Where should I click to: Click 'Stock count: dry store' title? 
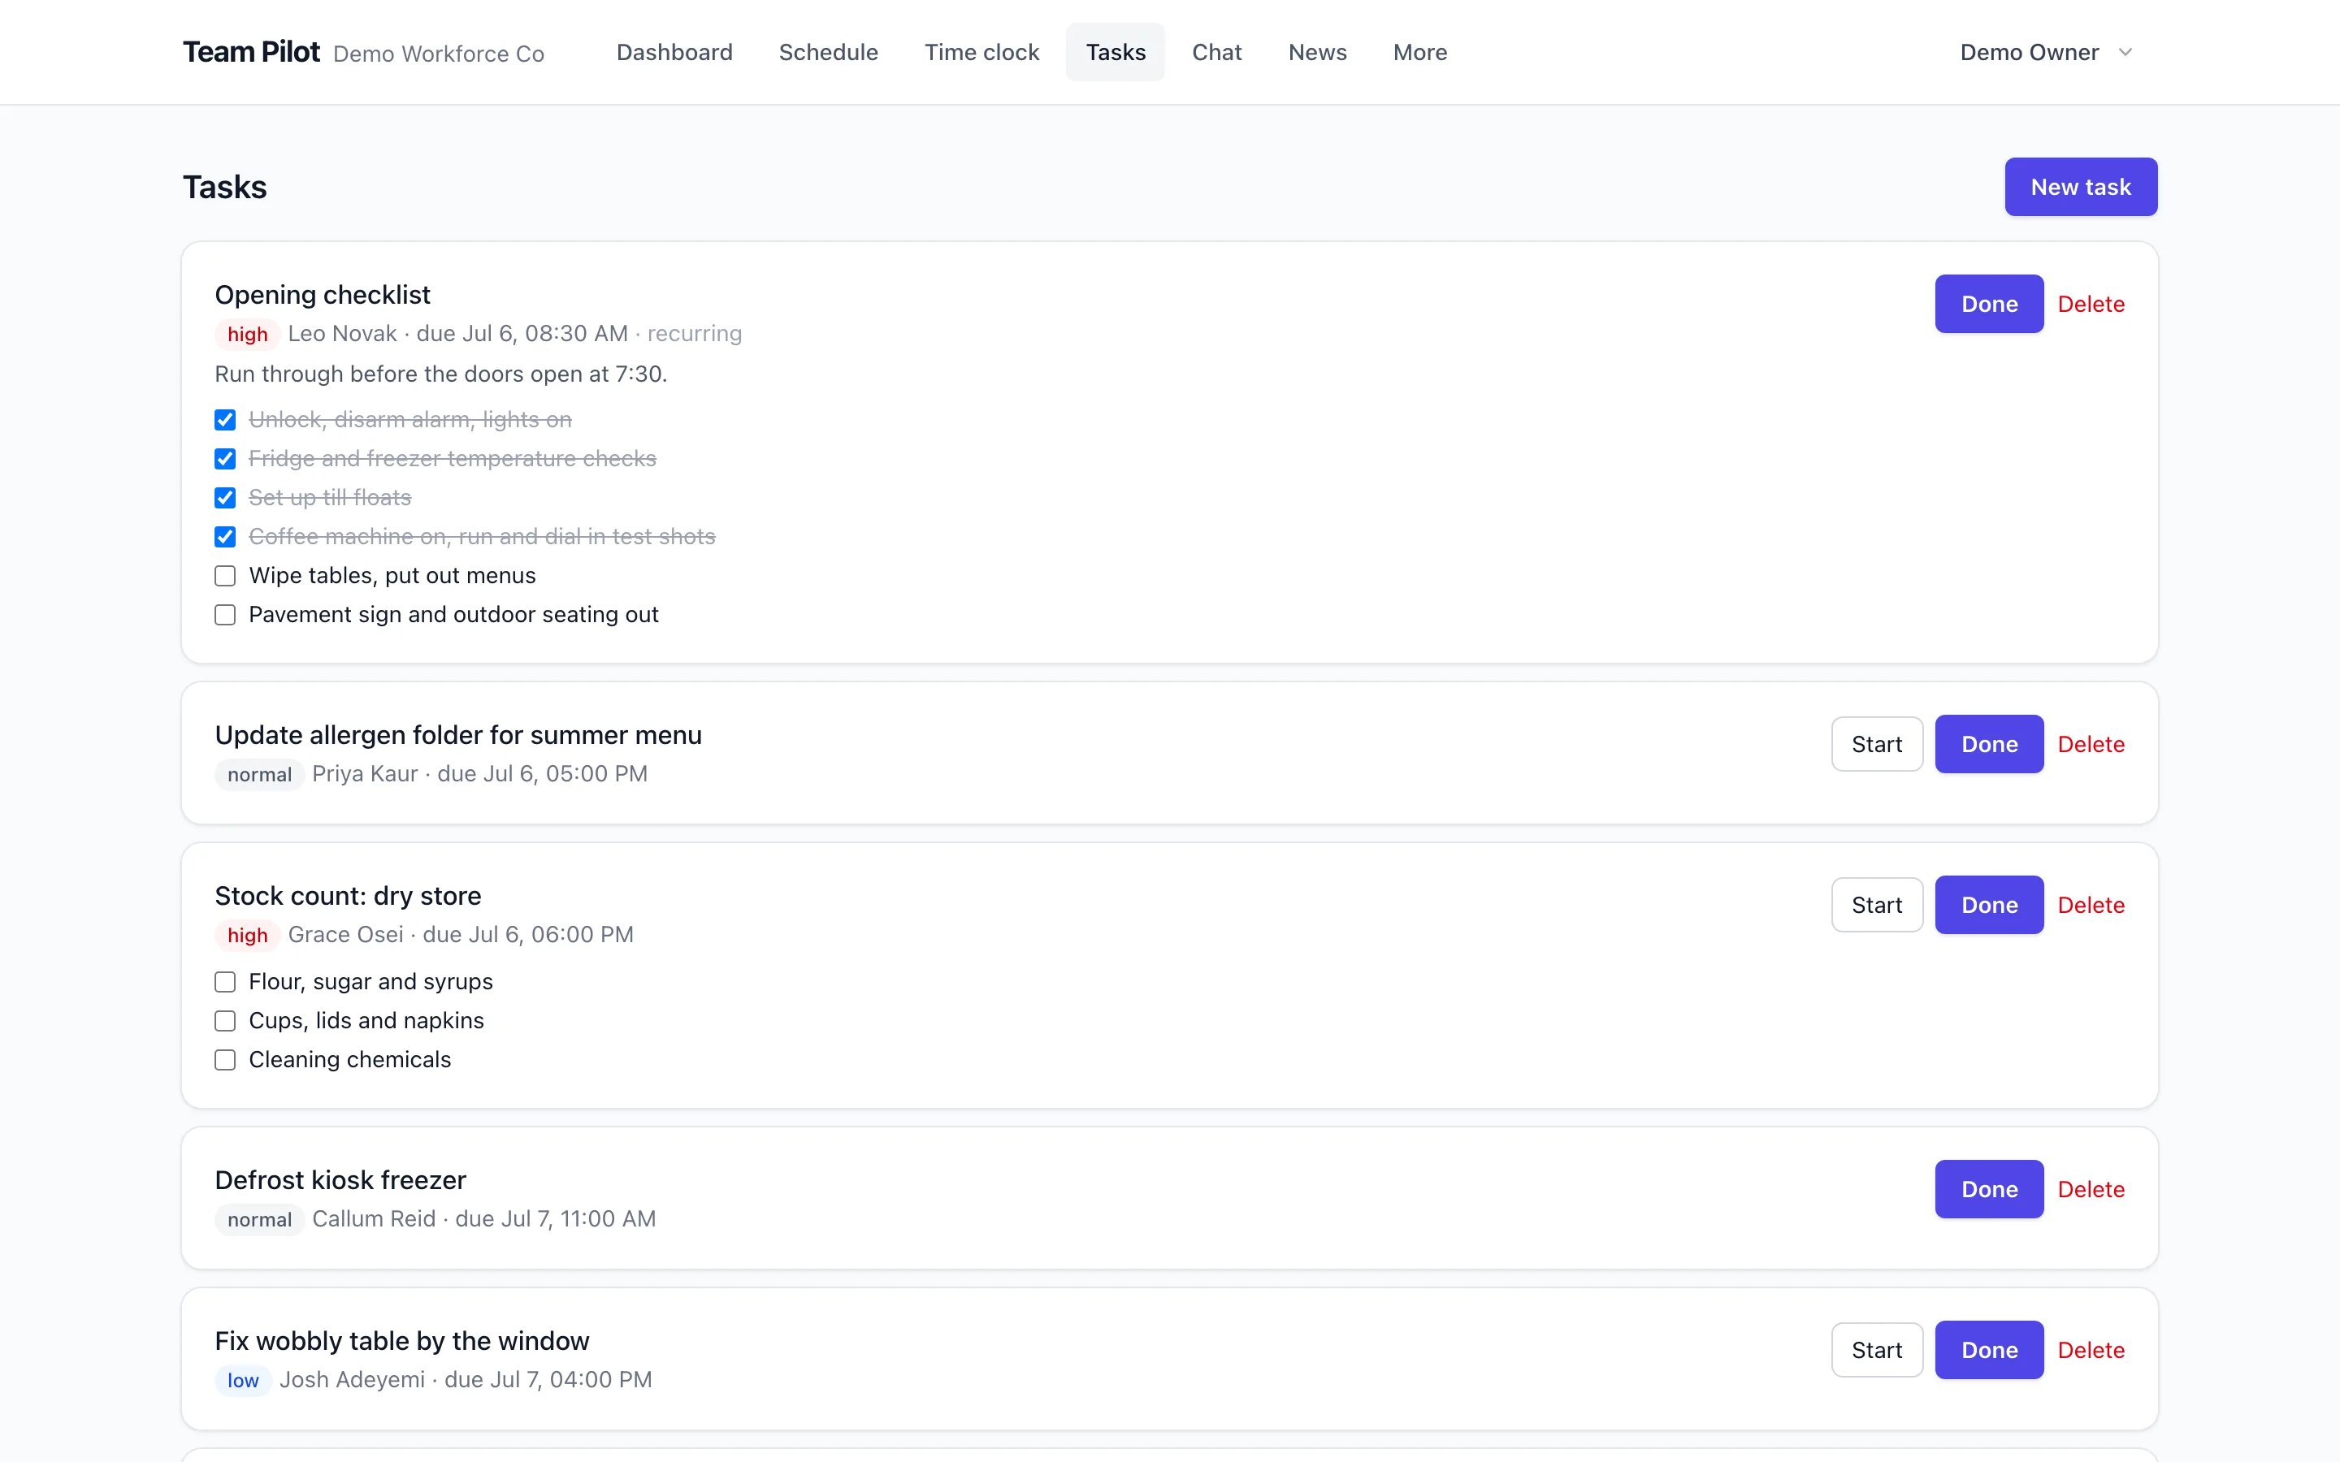point(348,895)
